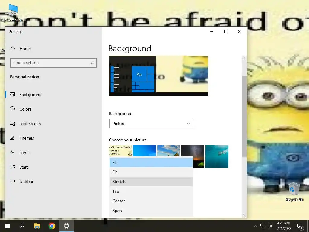
Task: Click the Settings gear in taskbar
Action: tap(67, 226)
